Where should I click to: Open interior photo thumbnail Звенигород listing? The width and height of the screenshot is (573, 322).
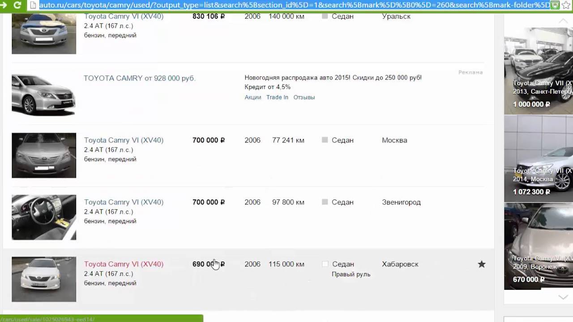pos(44,217)
